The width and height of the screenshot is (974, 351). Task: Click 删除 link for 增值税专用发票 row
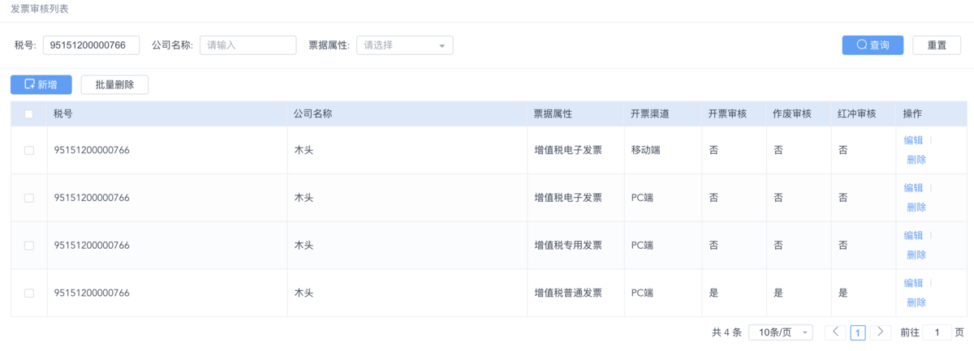916,255
